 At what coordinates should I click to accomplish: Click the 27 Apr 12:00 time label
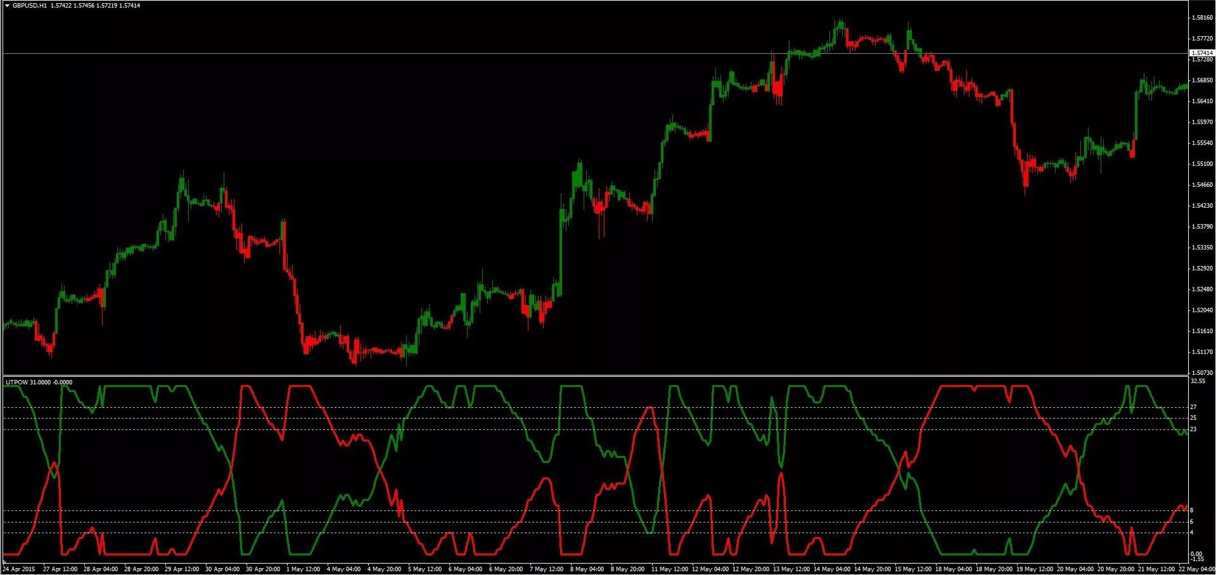60,569
